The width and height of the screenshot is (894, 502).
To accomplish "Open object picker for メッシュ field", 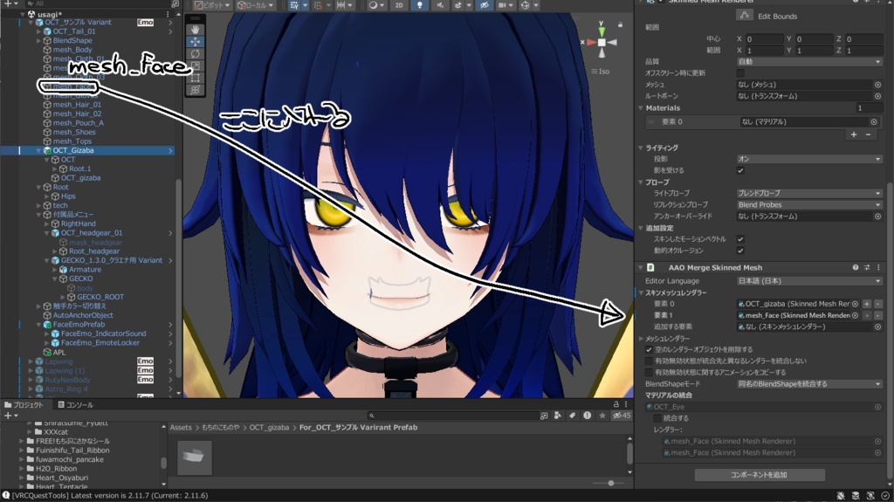I will pos(877,85).
